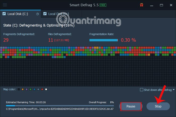
Task: Enable Shut down after defrag checkbox
Action: click(x=142, y=90)
